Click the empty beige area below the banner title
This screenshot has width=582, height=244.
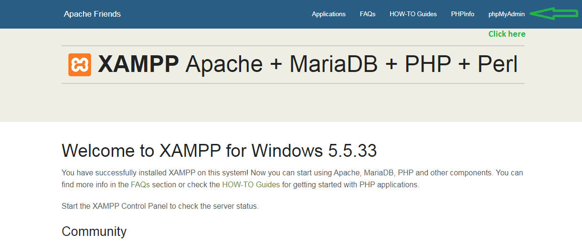293,102
